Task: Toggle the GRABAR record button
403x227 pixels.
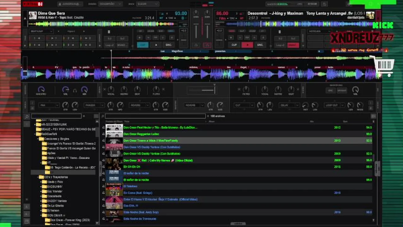Action: 342,90
